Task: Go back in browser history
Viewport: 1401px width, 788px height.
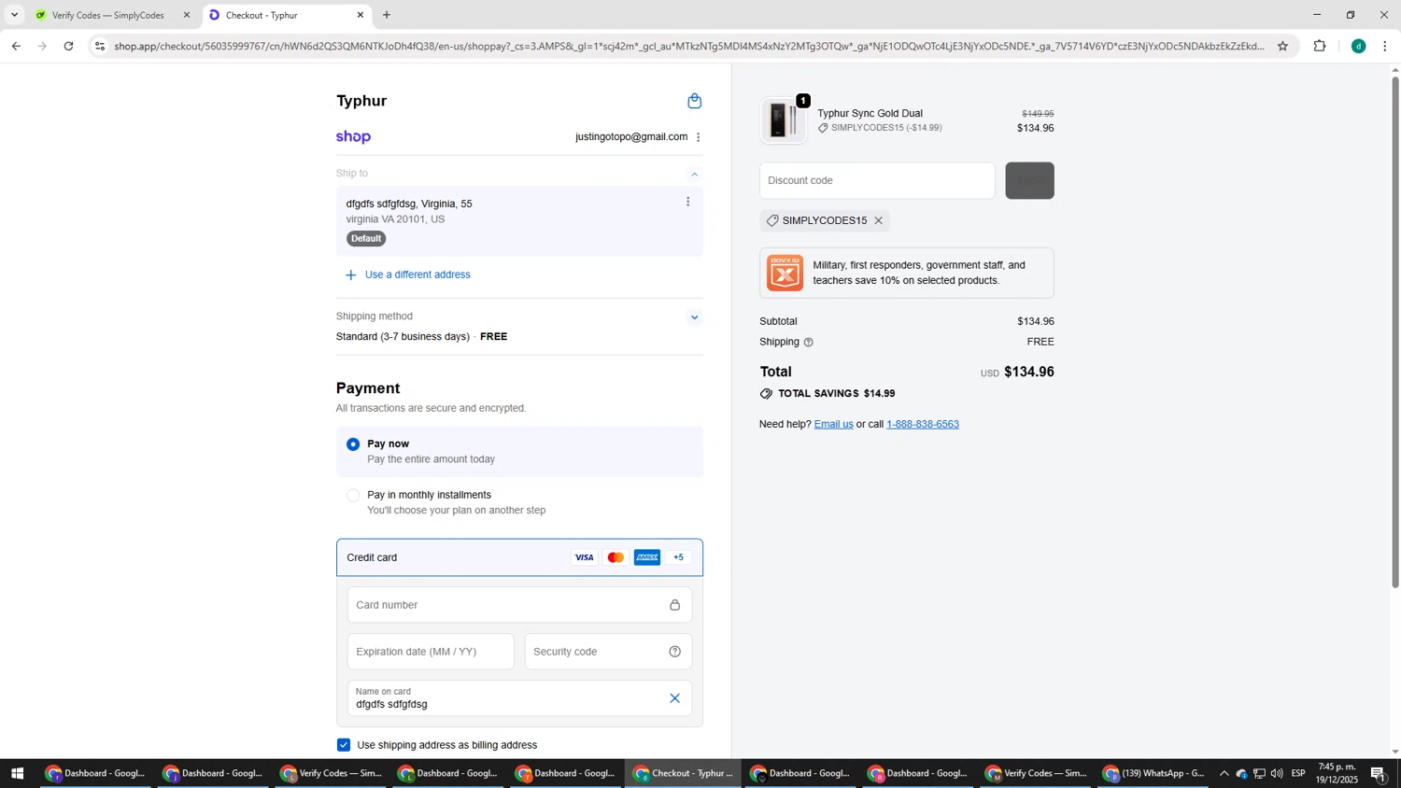Action: click(x=16, y=46)
